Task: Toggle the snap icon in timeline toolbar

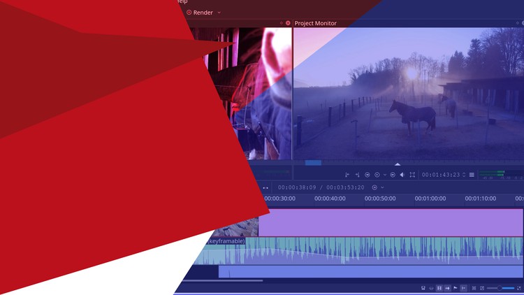Action: pos(463,288)
